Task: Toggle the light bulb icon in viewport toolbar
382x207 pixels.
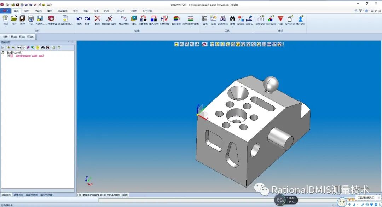Action: (217, 44)
